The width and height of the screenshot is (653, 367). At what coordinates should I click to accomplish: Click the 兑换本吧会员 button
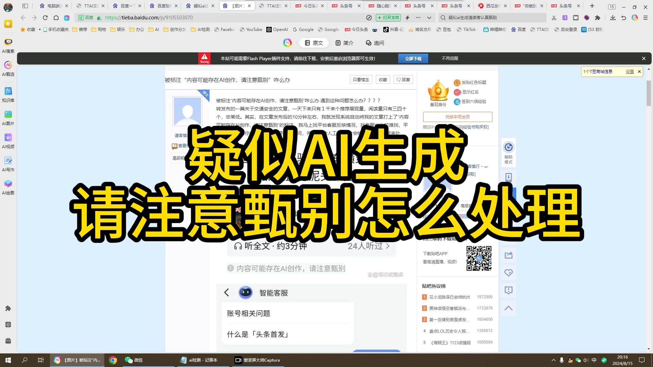click(x=457, y=117)
